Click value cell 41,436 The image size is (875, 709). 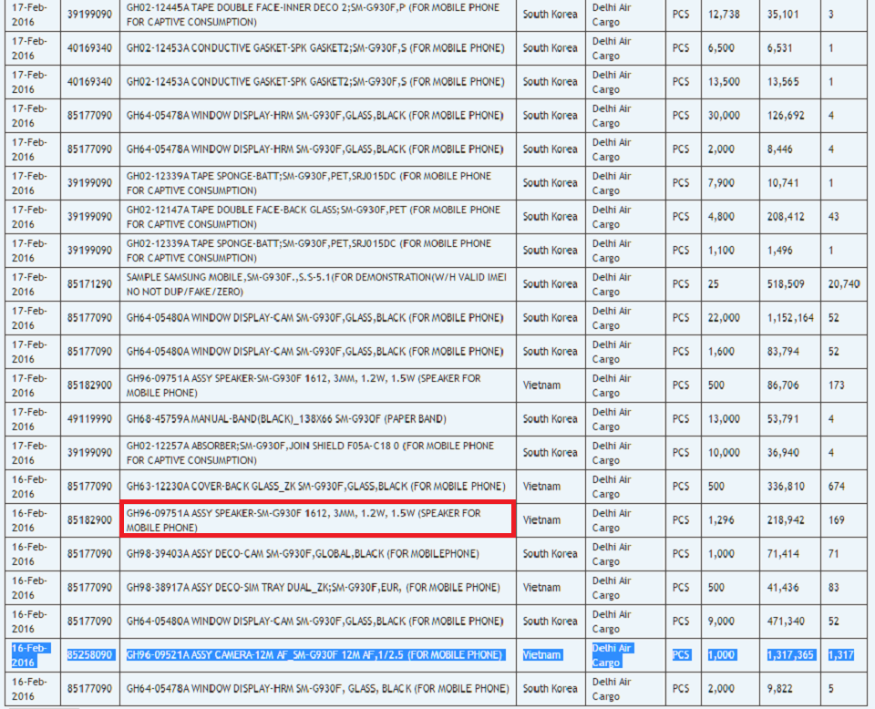[789, 588]
